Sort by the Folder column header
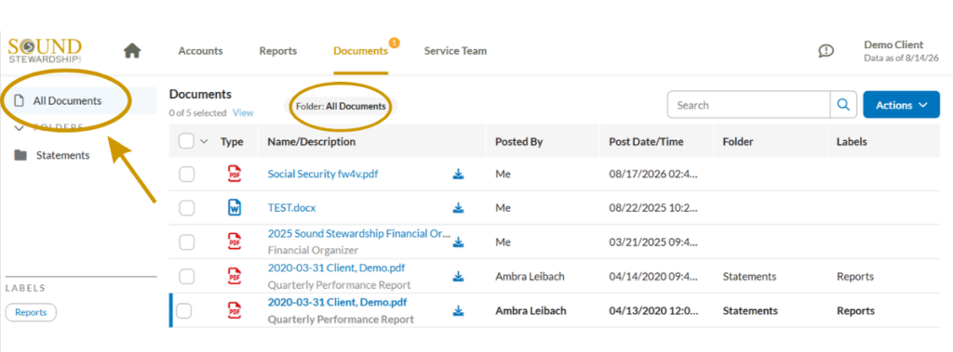The height and width of the screenshot is (352, 953). click(738, 141)
